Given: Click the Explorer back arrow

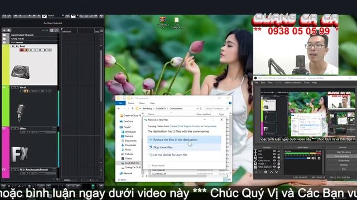Looking at the screenshot, I should (119, 109).
